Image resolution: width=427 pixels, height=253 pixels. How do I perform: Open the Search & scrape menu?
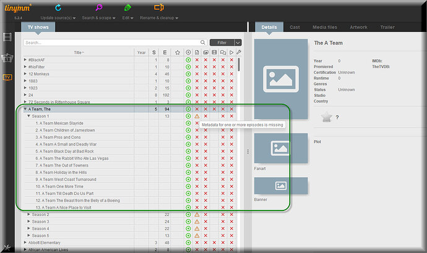pyautogui.click(x=98, y=18)
